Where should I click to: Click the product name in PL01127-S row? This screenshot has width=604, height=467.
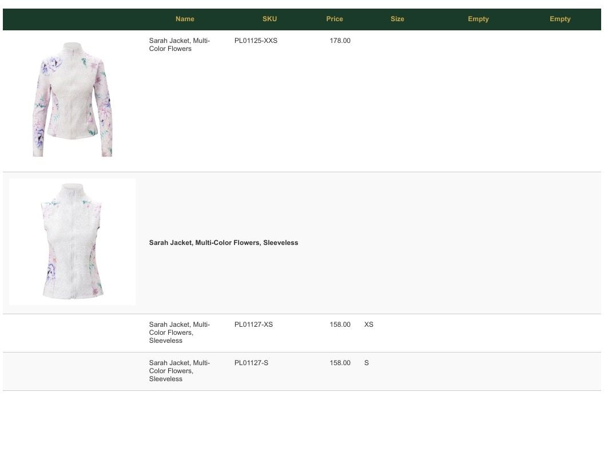tap(180, 371)
